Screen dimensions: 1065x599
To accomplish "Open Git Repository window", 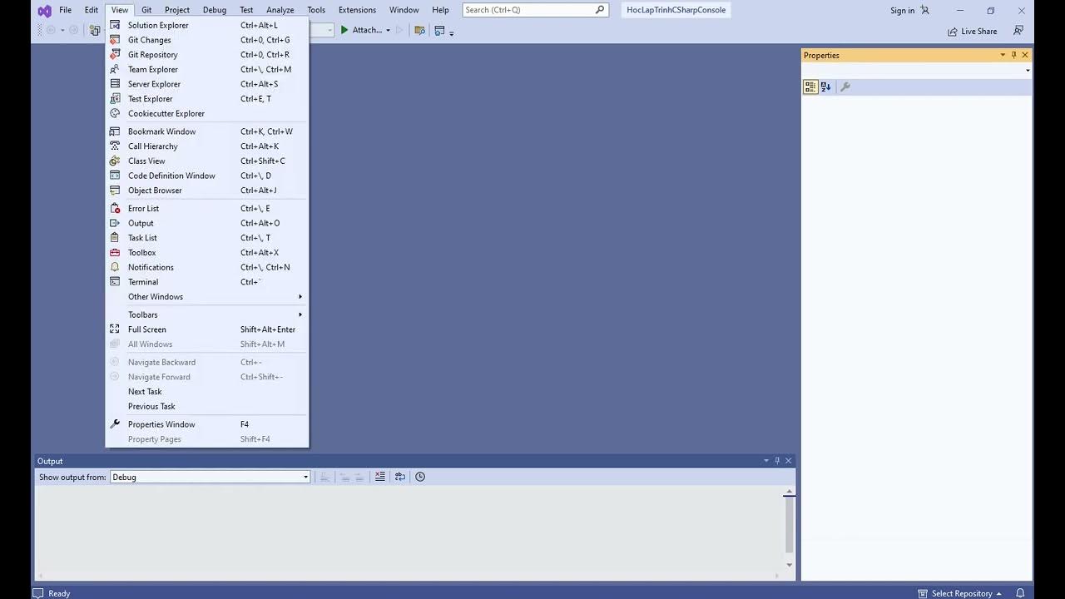I will click(207, 55).
